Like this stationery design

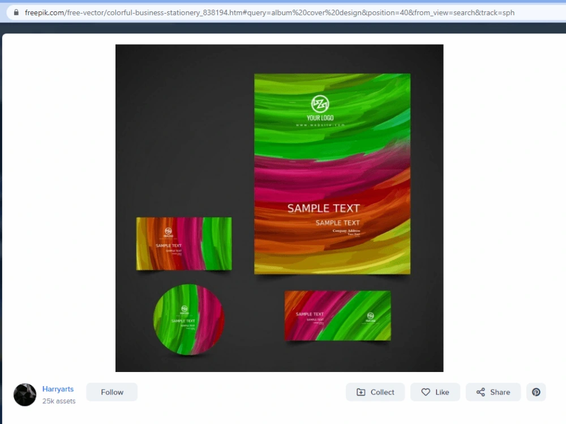pyautogui.click(x=435, y=392)
